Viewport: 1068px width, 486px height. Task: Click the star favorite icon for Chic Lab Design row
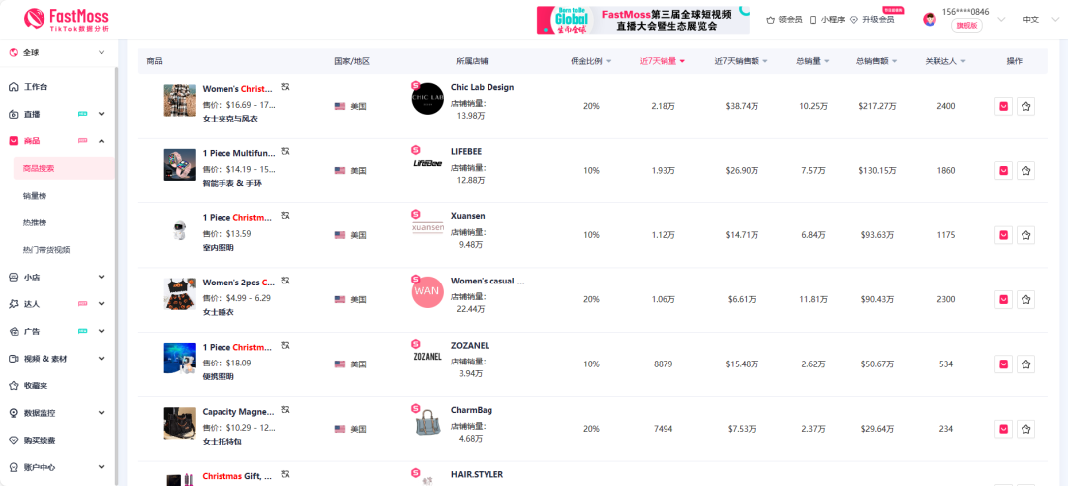coord(1025,106)
